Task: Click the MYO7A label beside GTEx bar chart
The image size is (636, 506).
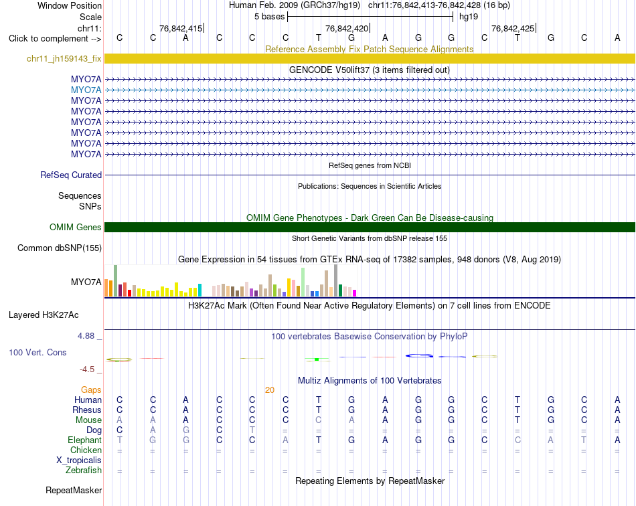Action: click(86, 282)
